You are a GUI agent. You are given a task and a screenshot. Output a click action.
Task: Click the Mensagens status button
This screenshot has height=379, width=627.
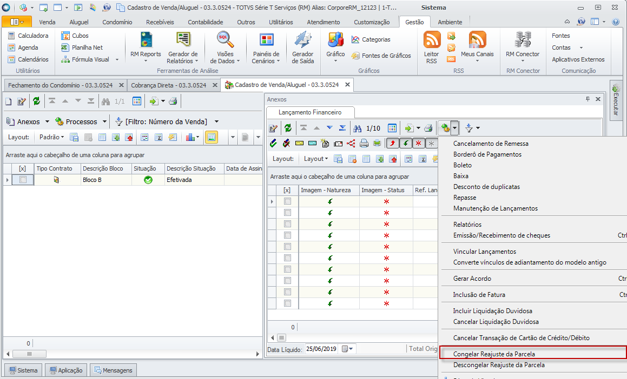tap(114, 370)
